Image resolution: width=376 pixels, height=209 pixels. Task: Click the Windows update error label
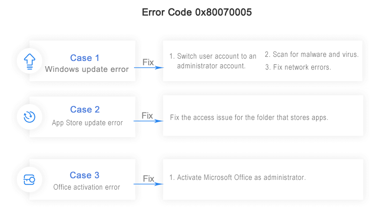[87, 69]
